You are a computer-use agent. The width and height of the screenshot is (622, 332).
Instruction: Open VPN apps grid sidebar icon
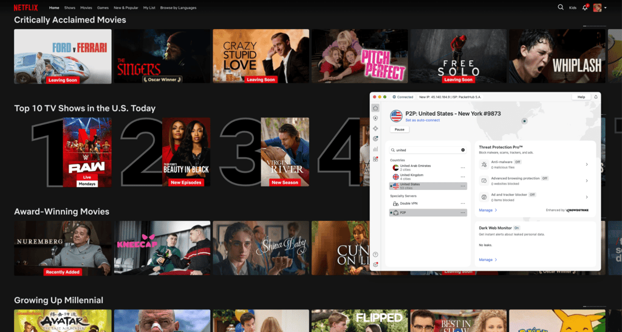pyautogui.click(x=375, y=159)
